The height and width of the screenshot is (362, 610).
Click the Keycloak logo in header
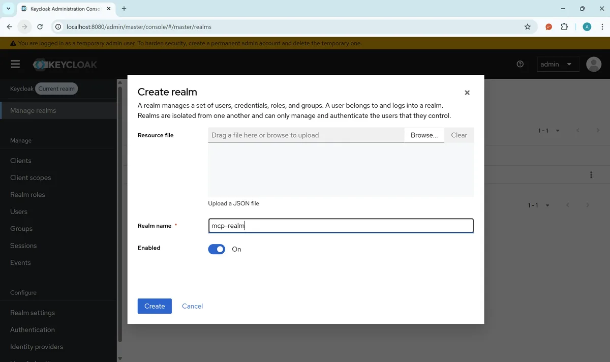65,65
